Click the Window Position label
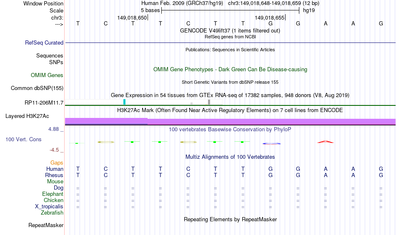Viewport: 396px width, 235px height. coord(43,3)
